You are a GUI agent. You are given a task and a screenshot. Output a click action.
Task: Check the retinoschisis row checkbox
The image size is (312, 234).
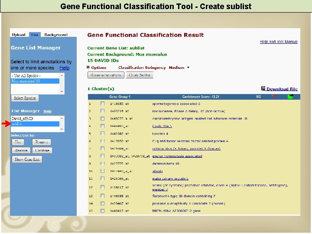pyautogui.click(x=102, y=149)
